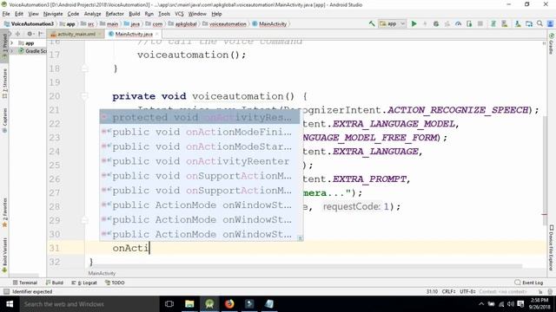Open Task View in taskbar
This screenshot has height=312, width=556.
[169, 304]
